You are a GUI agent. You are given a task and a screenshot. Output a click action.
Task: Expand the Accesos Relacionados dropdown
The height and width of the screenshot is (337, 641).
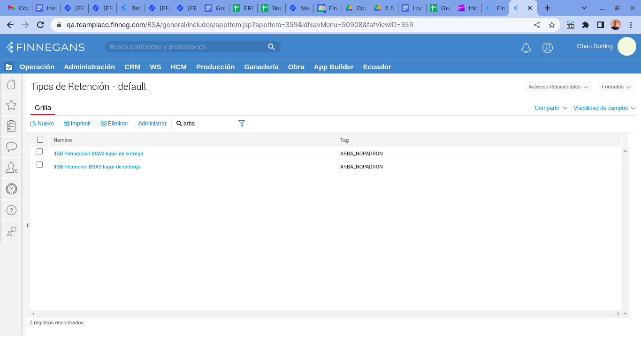(x=557, y=87)
